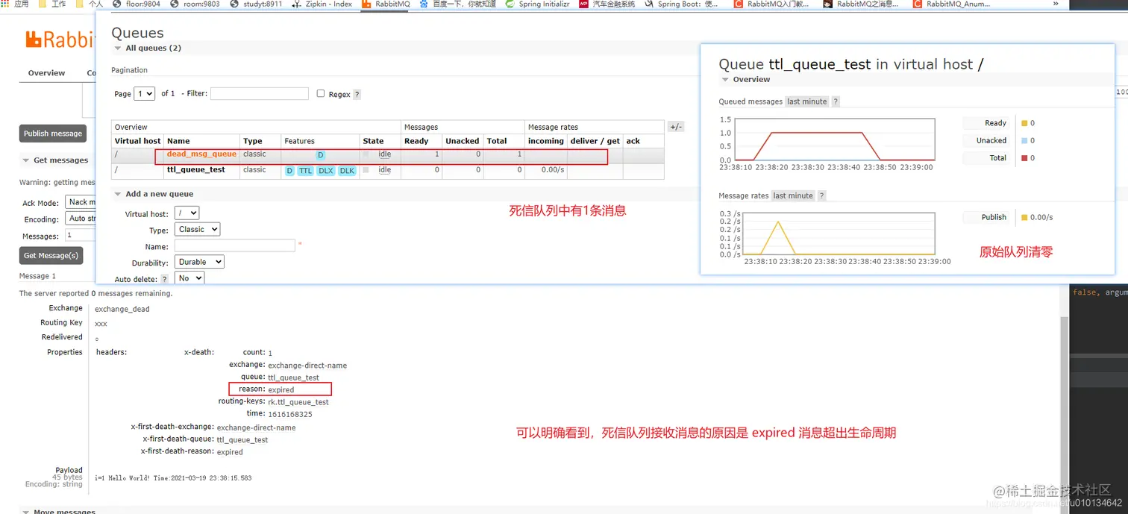Switch to the Overview tab
This screenshot has height=514, width=1128.
[46, 73]
